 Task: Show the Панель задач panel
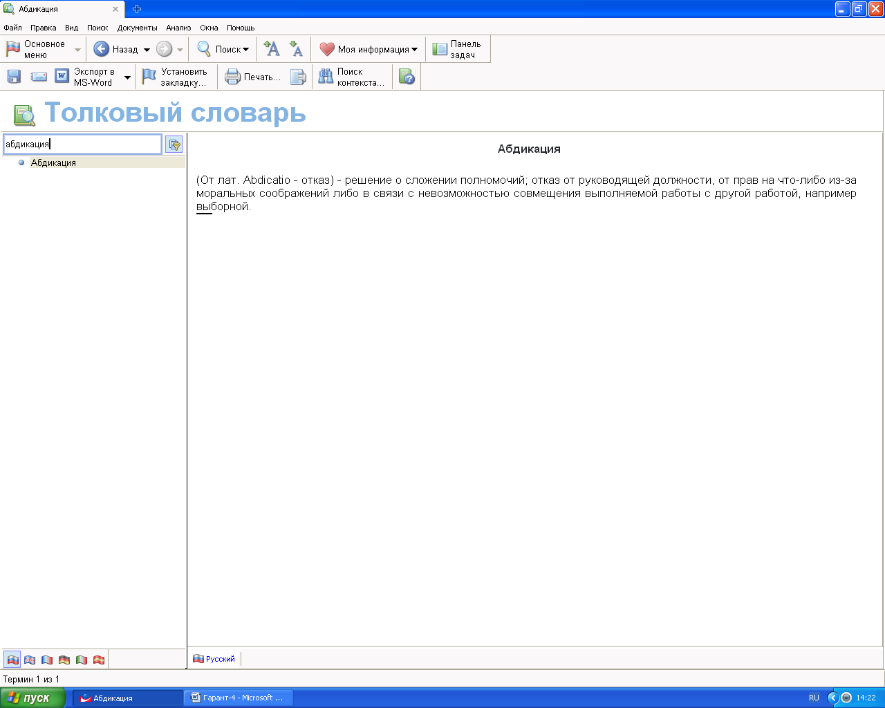coord(456,49)
